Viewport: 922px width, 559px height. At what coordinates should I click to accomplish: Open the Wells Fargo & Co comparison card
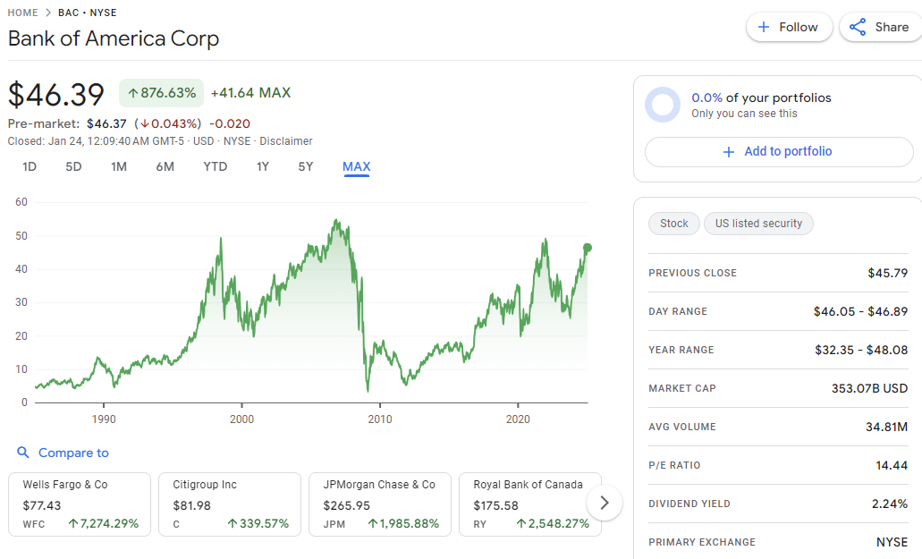(80, 504)
